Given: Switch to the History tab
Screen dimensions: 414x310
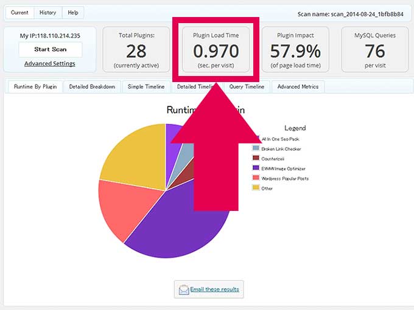Looking at the screenshot, I should 47,13.
